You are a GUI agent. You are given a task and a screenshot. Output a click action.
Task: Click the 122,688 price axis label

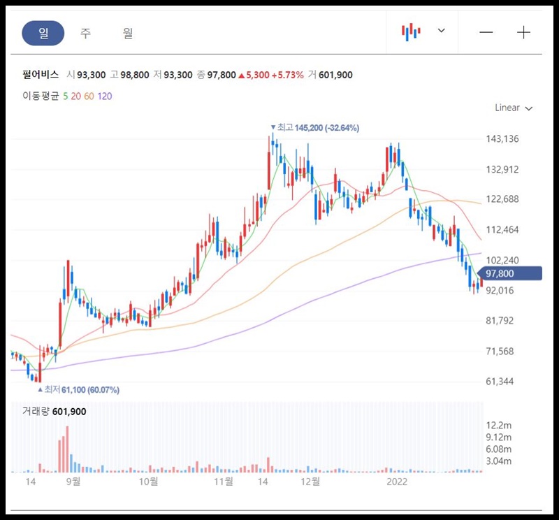click(x=502, y=199)
